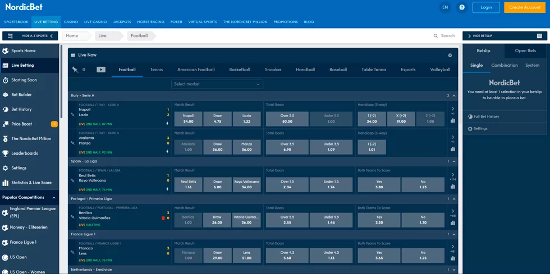Screen dimensions: 550x274
Task: Click the betslip icon in Hide Betslip bar
Action: (x=539, y=36)
